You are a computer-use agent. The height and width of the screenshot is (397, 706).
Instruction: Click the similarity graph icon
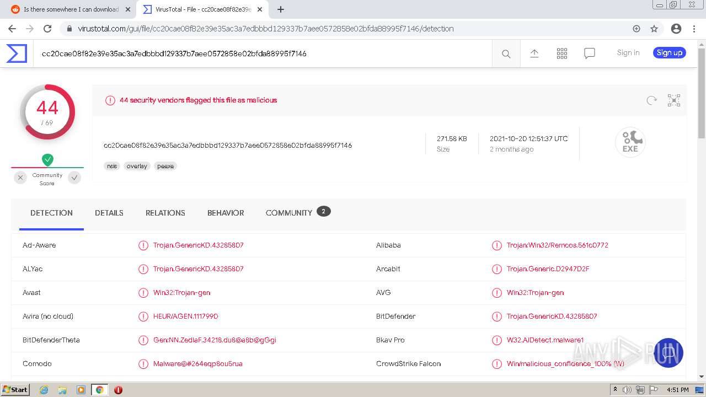coord(674,100)
